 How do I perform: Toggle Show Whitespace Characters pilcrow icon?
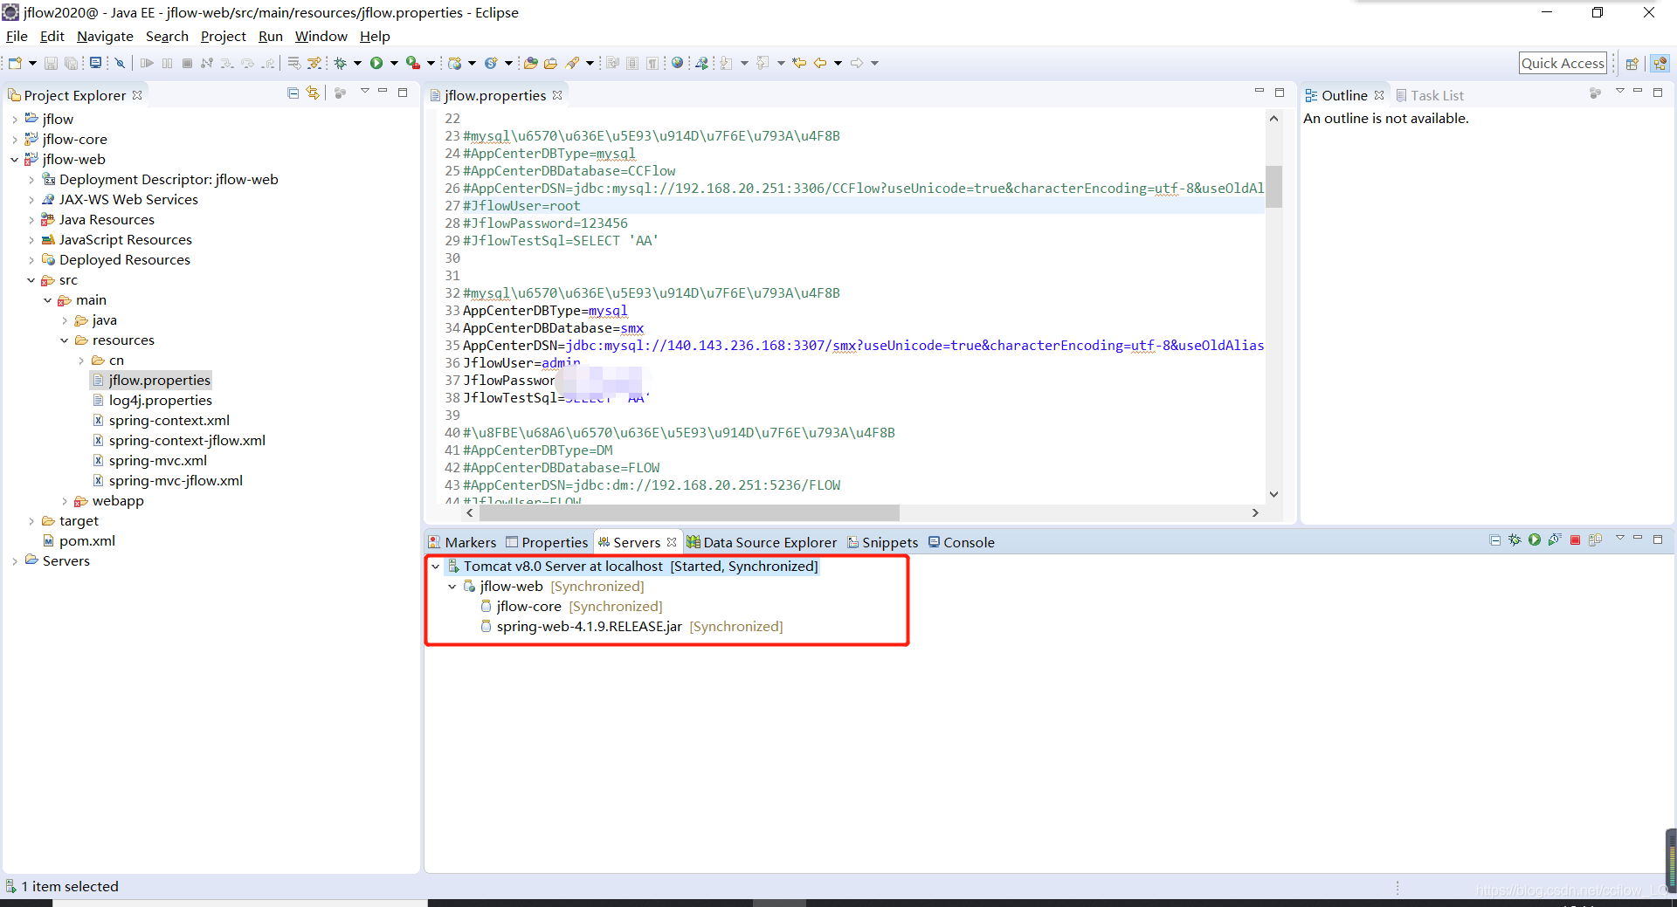(x=652, y=63)
